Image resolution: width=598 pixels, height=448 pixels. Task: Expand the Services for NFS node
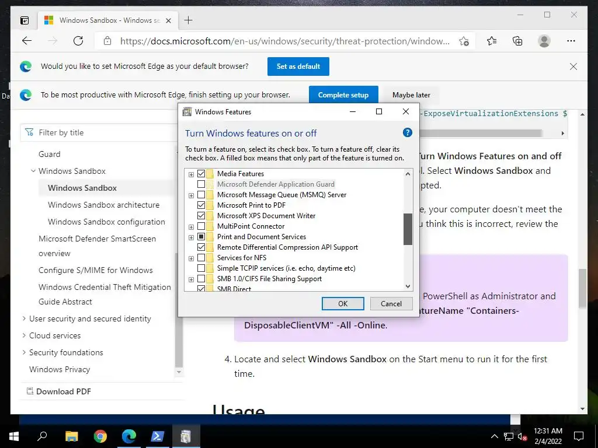click(191, 258)
